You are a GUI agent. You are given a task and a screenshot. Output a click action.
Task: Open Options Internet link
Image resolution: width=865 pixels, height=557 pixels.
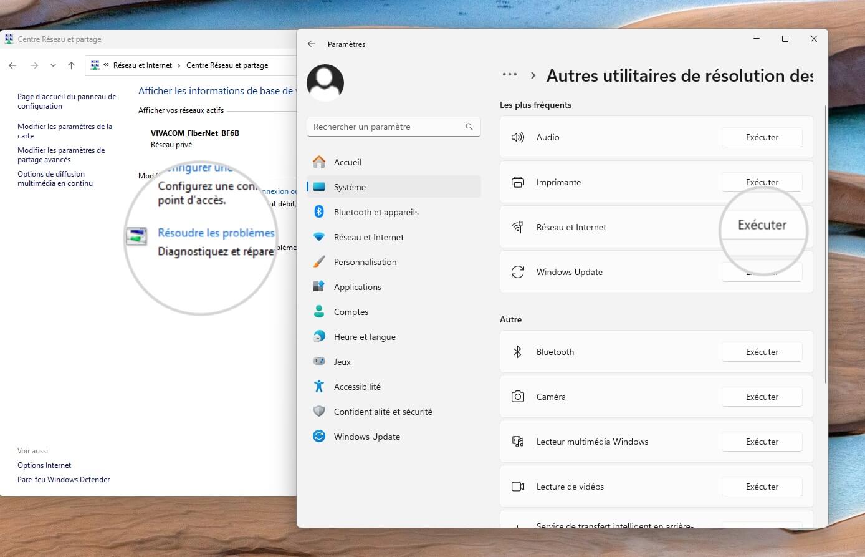(44, 465)
